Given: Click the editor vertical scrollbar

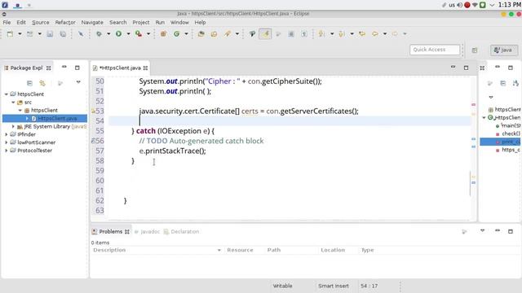Looking at the screenshot, I should point(470,183).
